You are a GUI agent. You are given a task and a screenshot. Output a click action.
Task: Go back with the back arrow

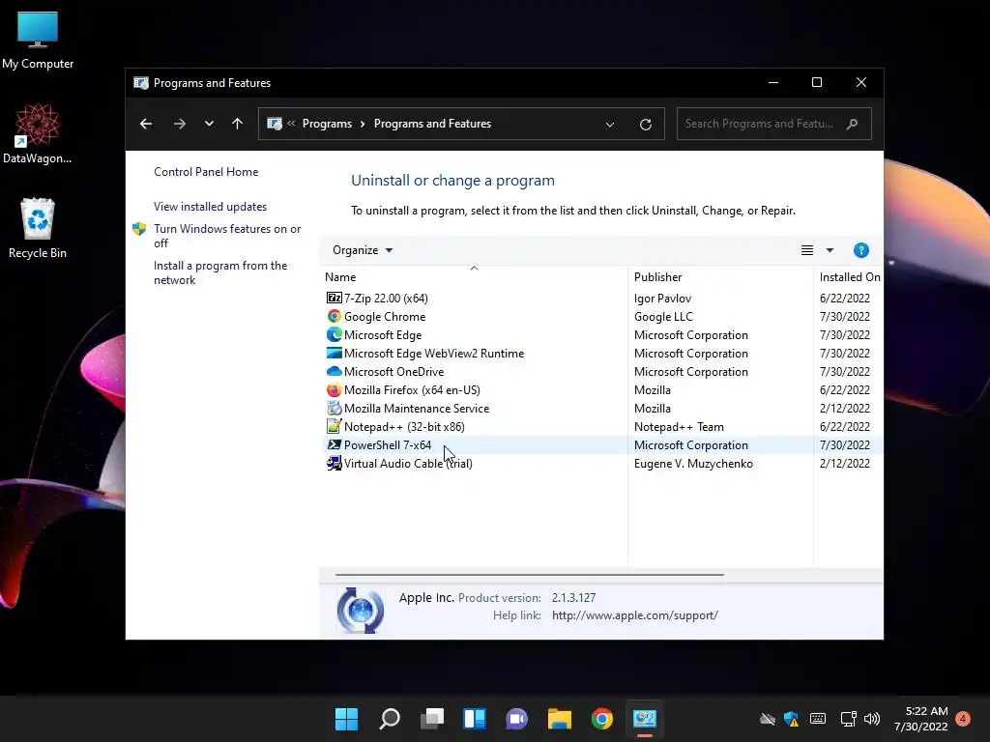pyautogui.click(x=146, y=124)
